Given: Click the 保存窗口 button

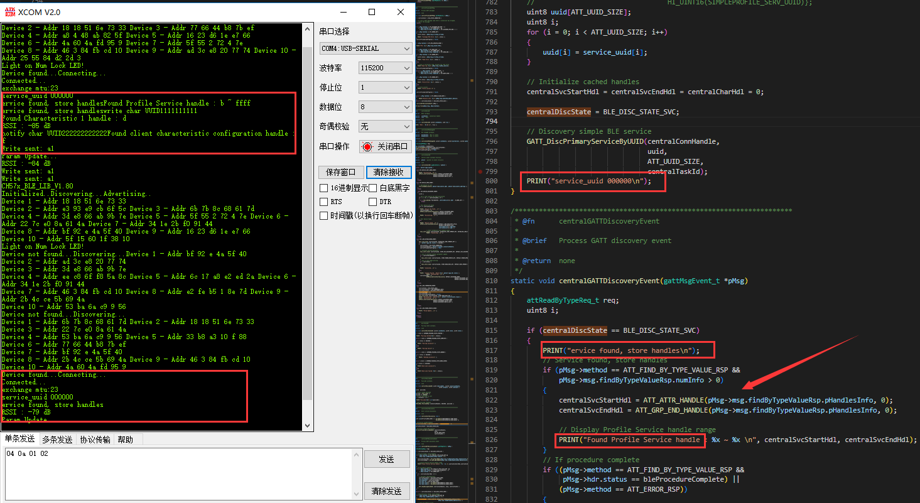Looking at the screenshot, I should [340, 172].
